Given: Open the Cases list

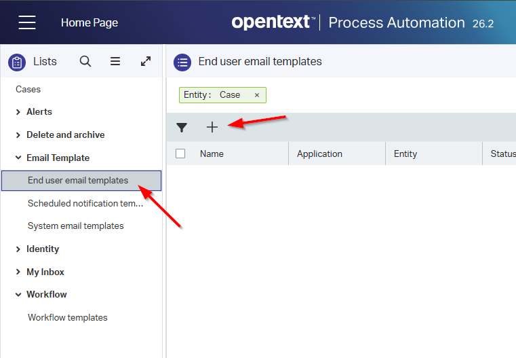Looking at the screenshot, I should (28, 90).
